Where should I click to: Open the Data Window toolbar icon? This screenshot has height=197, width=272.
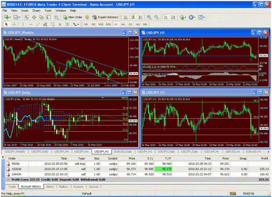click(x=34, y=17)
